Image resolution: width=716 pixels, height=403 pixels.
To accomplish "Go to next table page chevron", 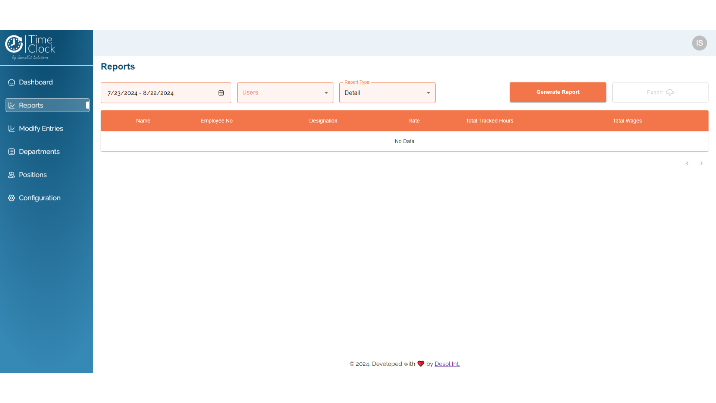I will click(x=701, y=163).
